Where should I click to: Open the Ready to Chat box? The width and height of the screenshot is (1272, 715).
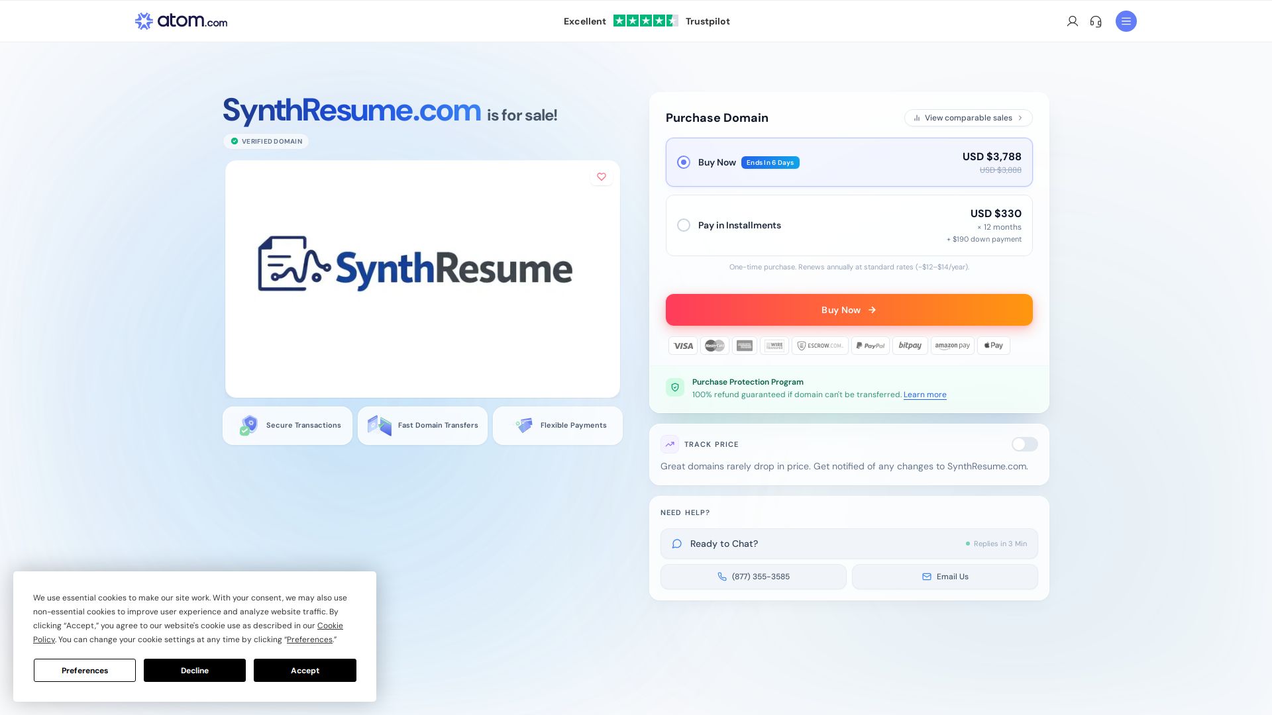[x=849, y=544]
